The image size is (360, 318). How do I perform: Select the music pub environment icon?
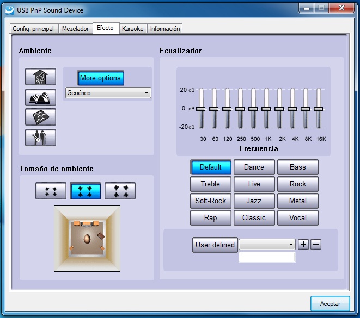click(x=40, y=138)
